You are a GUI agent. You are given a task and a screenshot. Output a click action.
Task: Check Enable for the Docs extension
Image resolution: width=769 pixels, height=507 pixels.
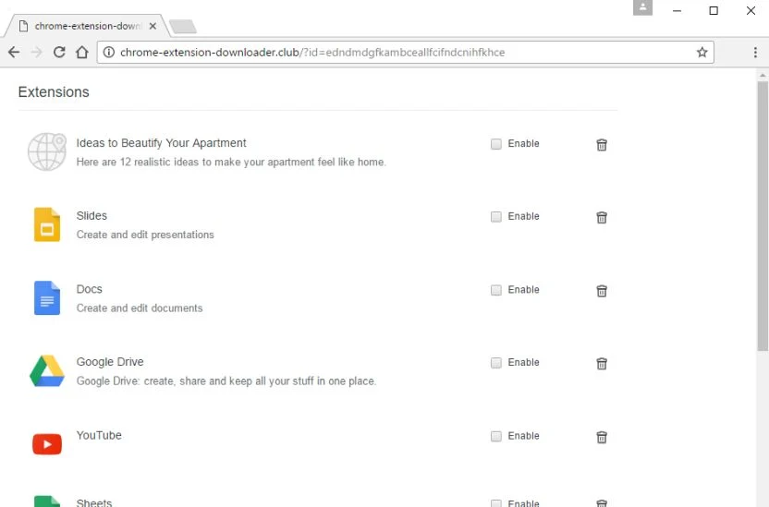pos(496,290)
